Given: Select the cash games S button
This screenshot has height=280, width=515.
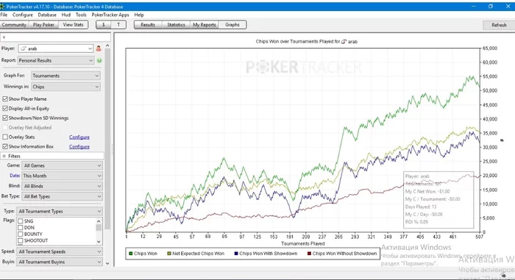Looking at the screenshot, I should [104, 24].
